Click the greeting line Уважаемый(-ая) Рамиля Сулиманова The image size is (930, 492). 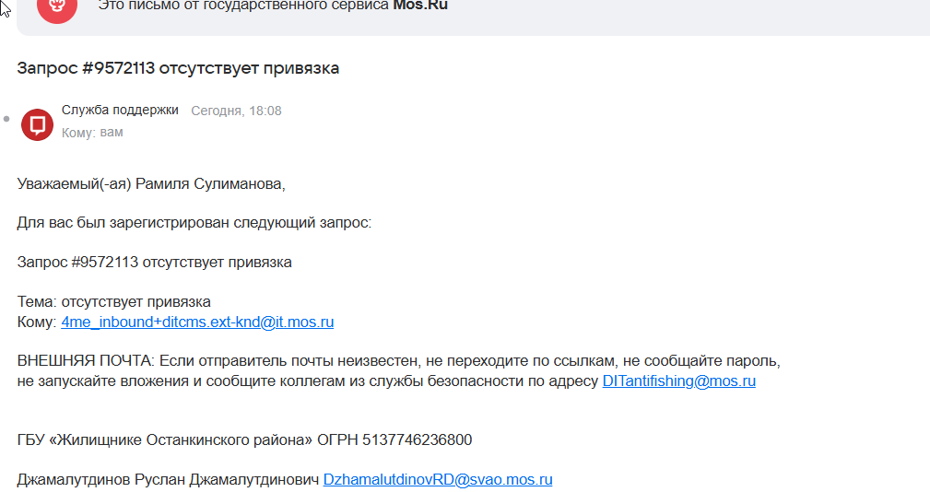pos(151,183)
